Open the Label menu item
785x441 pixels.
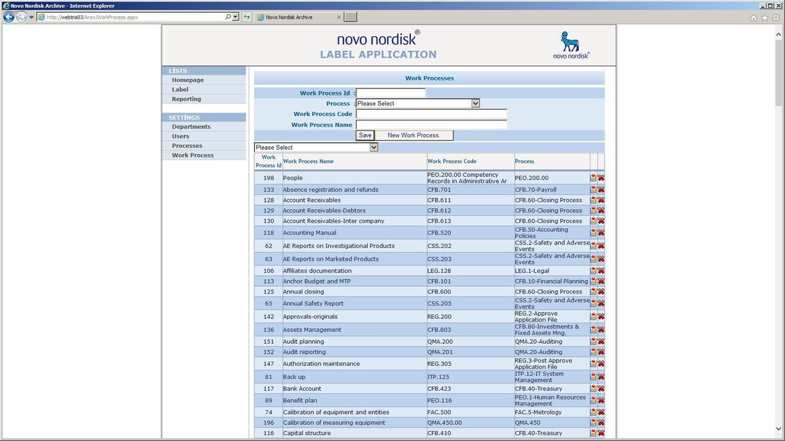point(180,90)
